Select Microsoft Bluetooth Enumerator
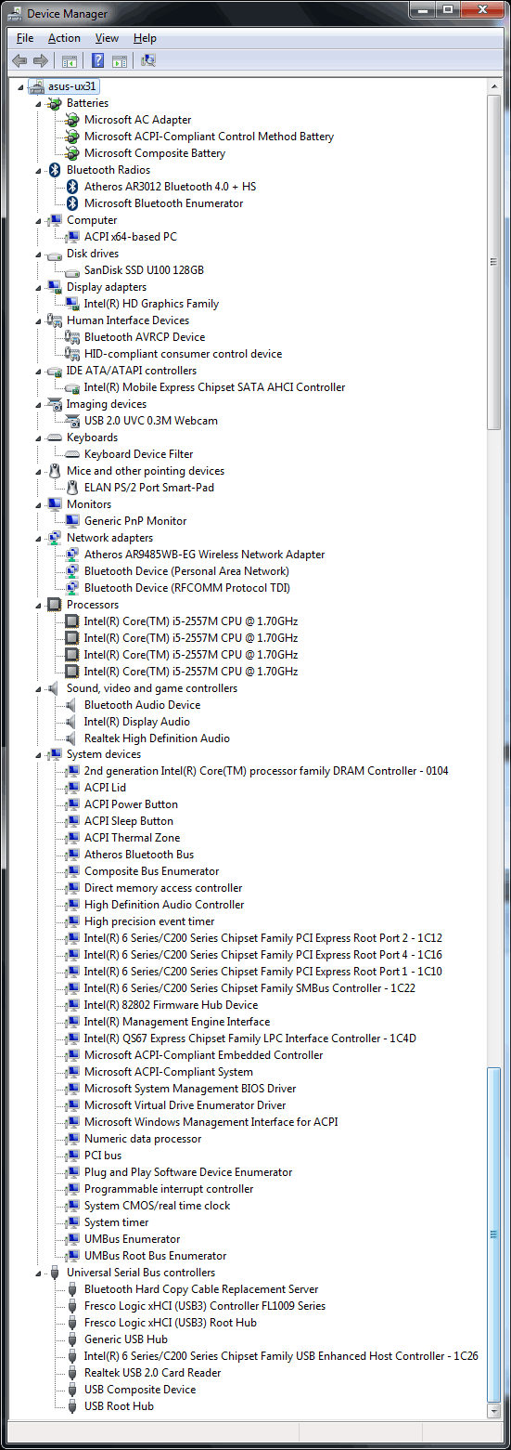This screenshot has width=511, height=1450. click(163, 203)
